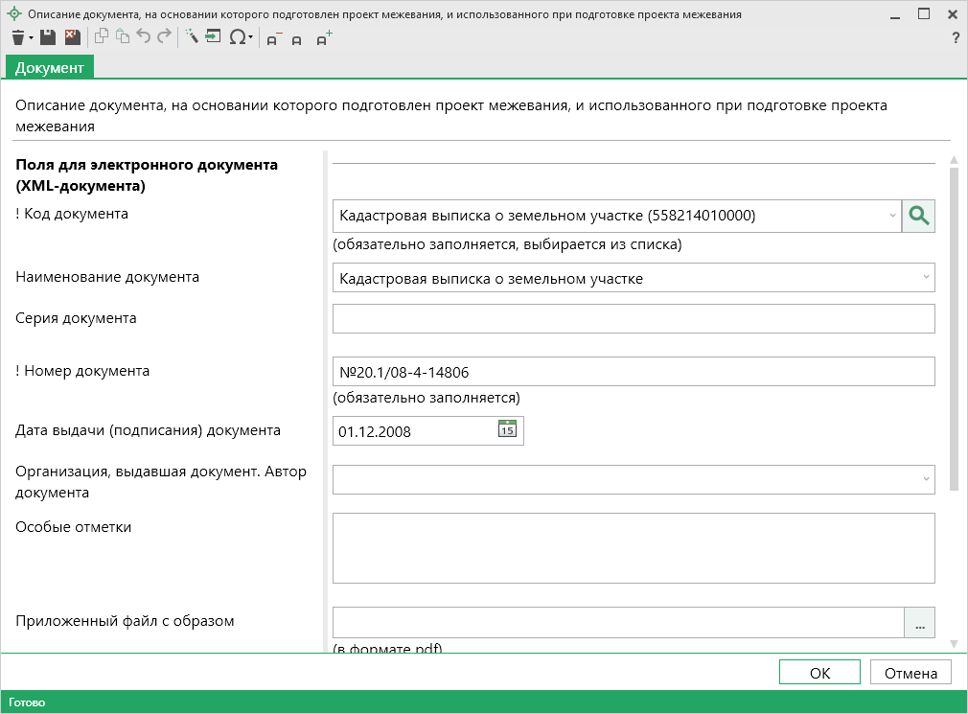
Task: Decrease font size with A-minus icon
Action: pos(273,39)
